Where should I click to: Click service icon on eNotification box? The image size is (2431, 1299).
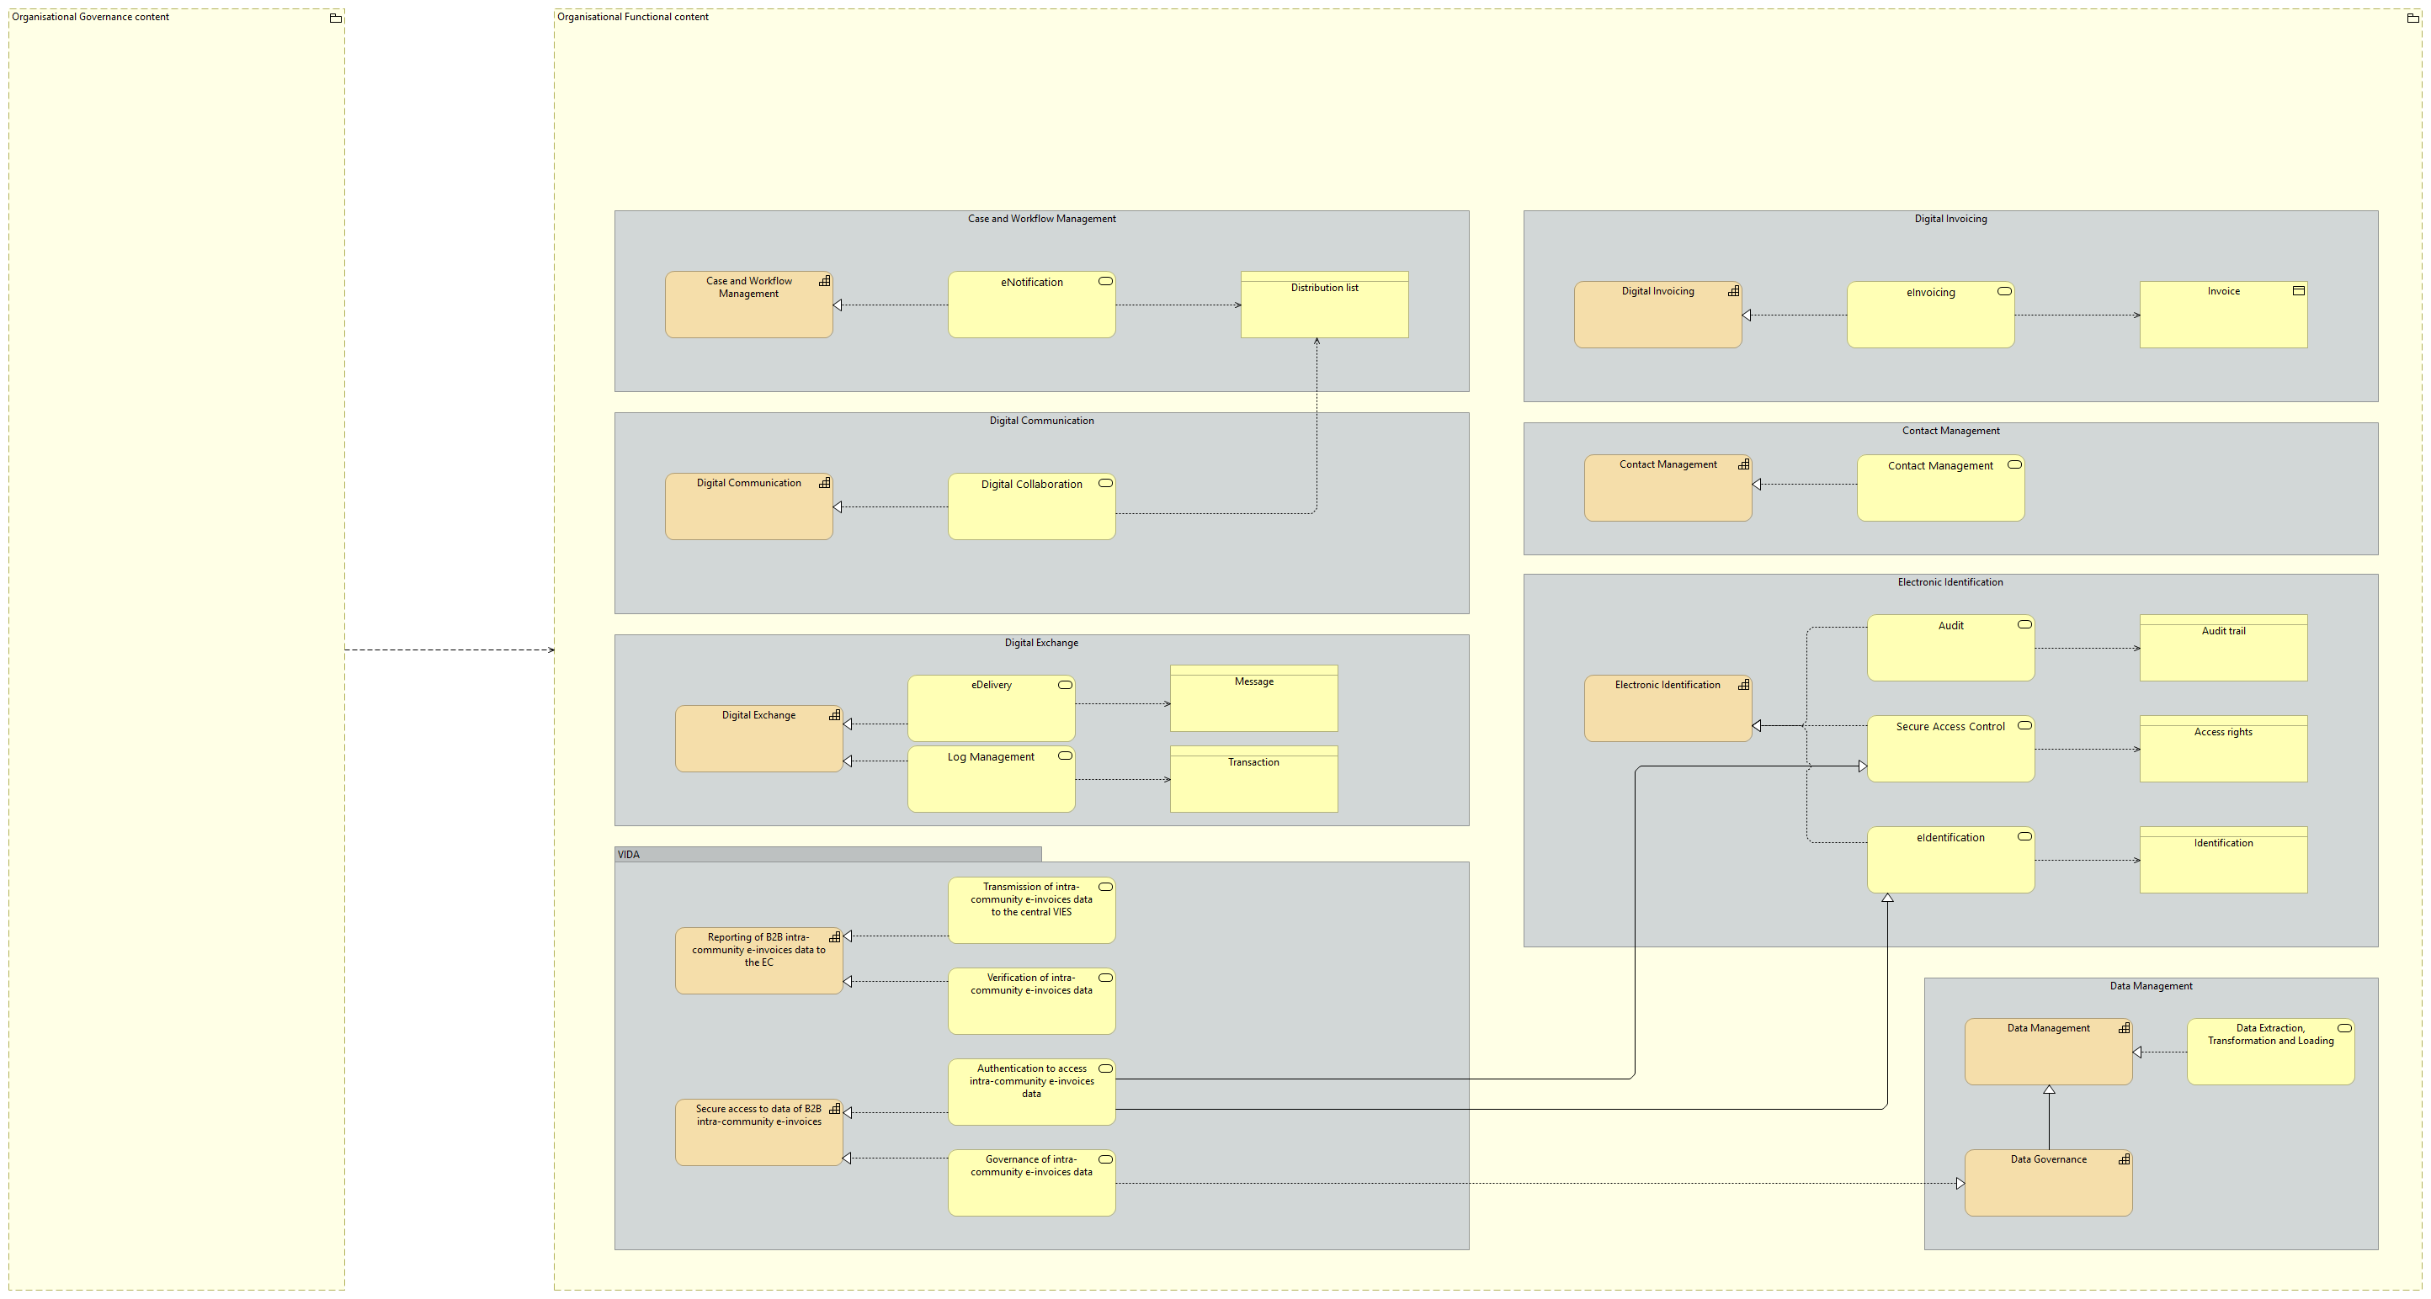(x=1105, y=281)
